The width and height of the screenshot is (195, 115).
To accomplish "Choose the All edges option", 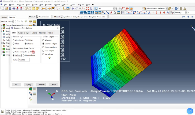I will 43,40.
